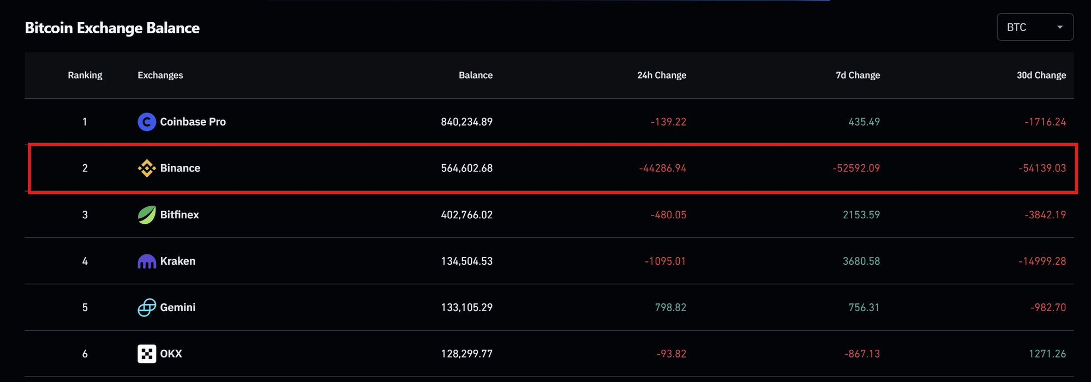Click the 7d change value 435.49

pos(864,122)
